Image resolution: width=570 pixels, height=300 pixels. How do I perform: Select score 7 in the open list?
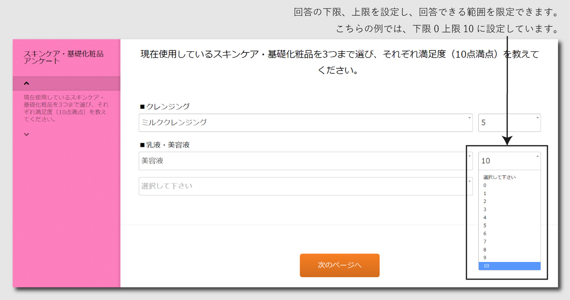(x=509, y=242)
